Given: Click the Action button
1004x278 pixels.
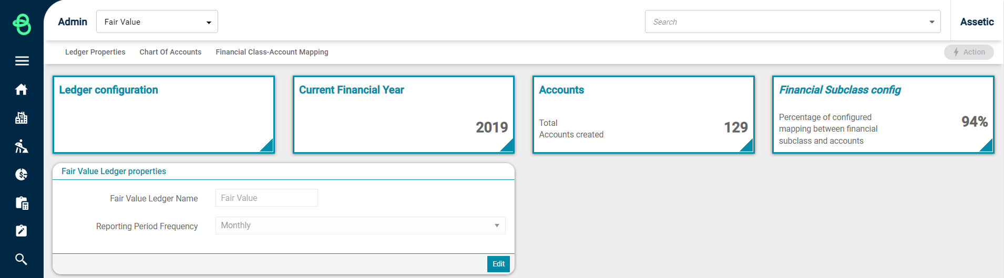Looking at the screenshot, I should [x=969, y=52].
